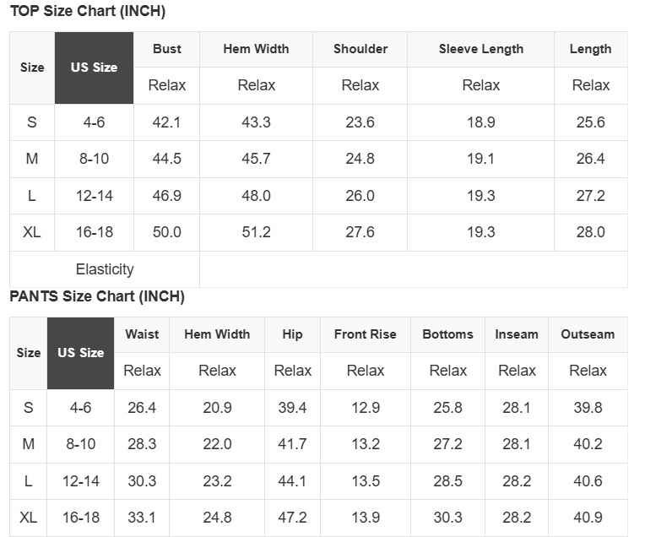Select the Bust column header

tap(166, 49)
